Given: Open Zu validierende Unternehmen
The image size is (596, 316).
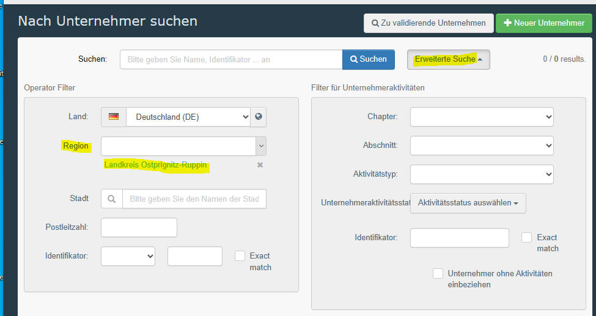Looking at the screenshot, I should (x=429, y=23).
